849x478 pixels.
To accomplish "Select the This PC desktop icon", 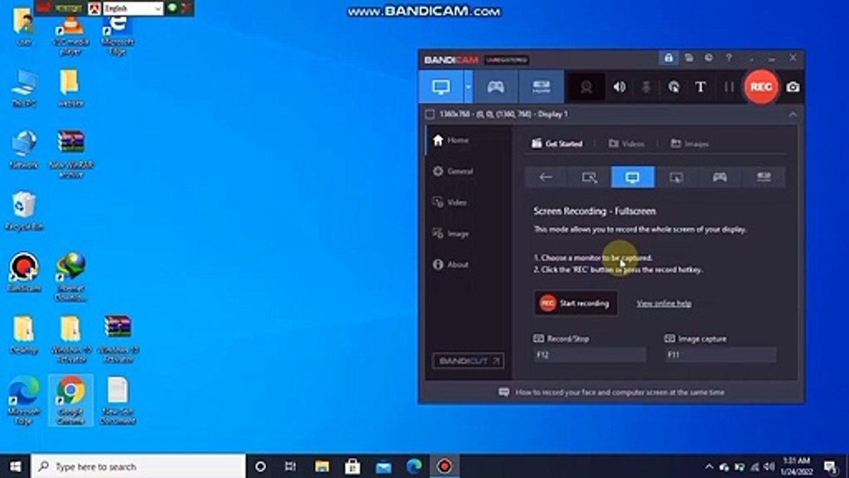I will 24,88.
